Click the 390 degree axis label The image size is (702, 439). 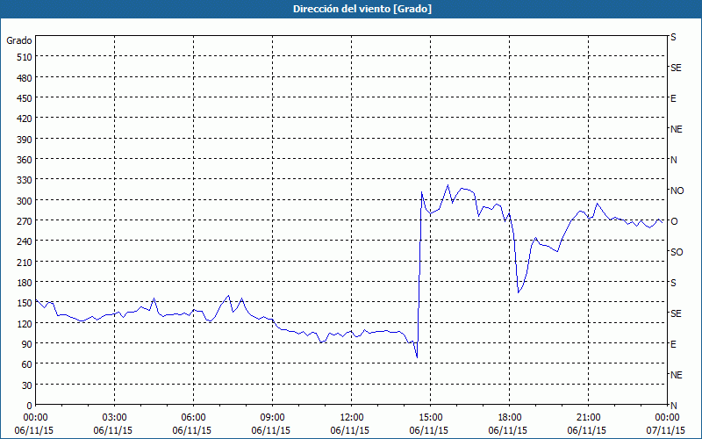pyautogui.click(x=25, y=140)
